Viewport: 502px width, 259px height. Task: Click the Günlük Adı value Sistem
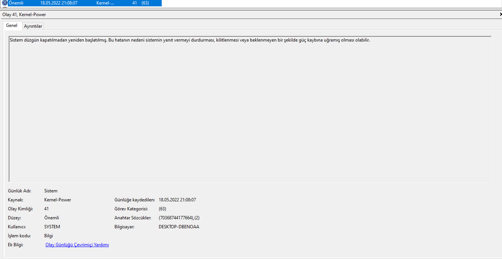[51, 191]
